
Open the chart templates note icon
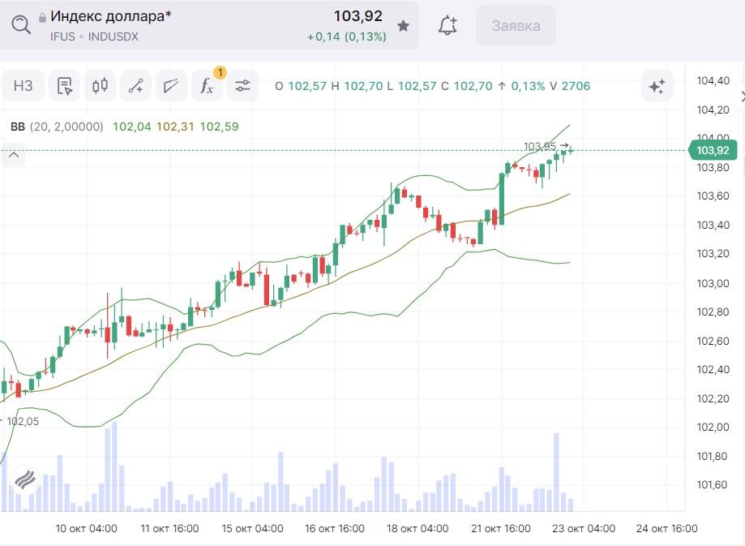[65, 86]
